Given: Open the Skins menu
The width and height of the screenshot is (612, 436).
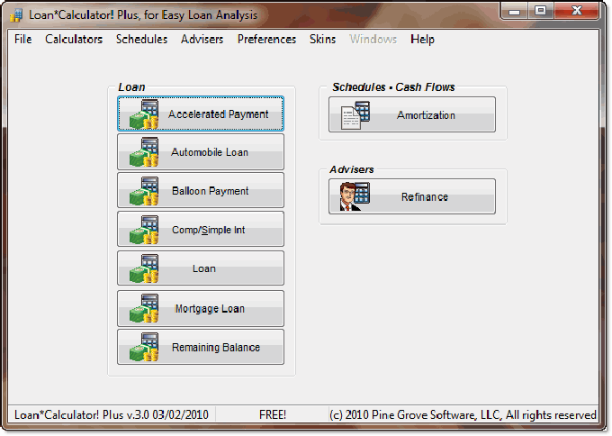Looking at the screenshot, I should point(322,40).
